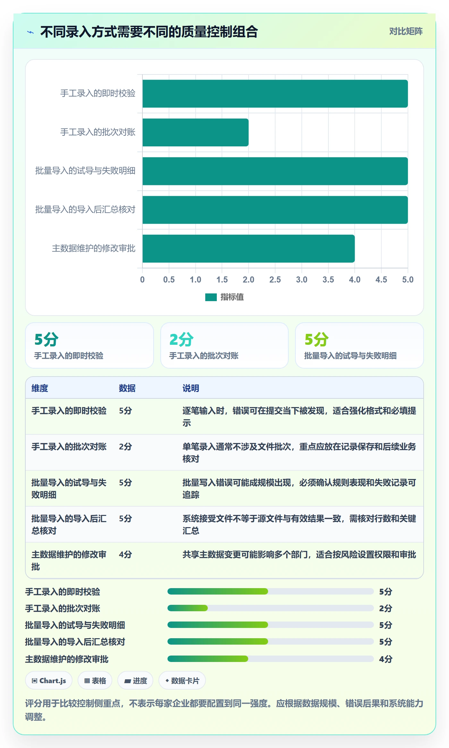Select the Chart.js tag chip
This screenshot has width=449, height=748.
49,680
